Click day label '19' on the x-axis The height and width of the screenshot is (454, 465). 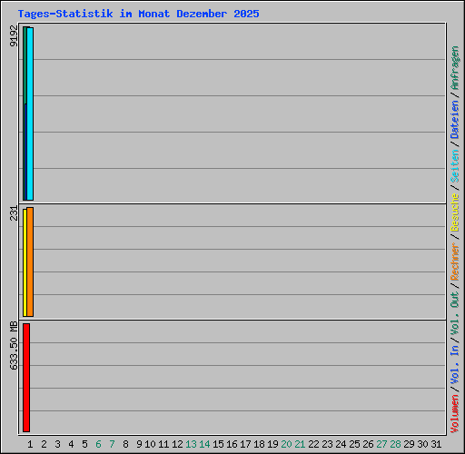click(x=272, y=444)
